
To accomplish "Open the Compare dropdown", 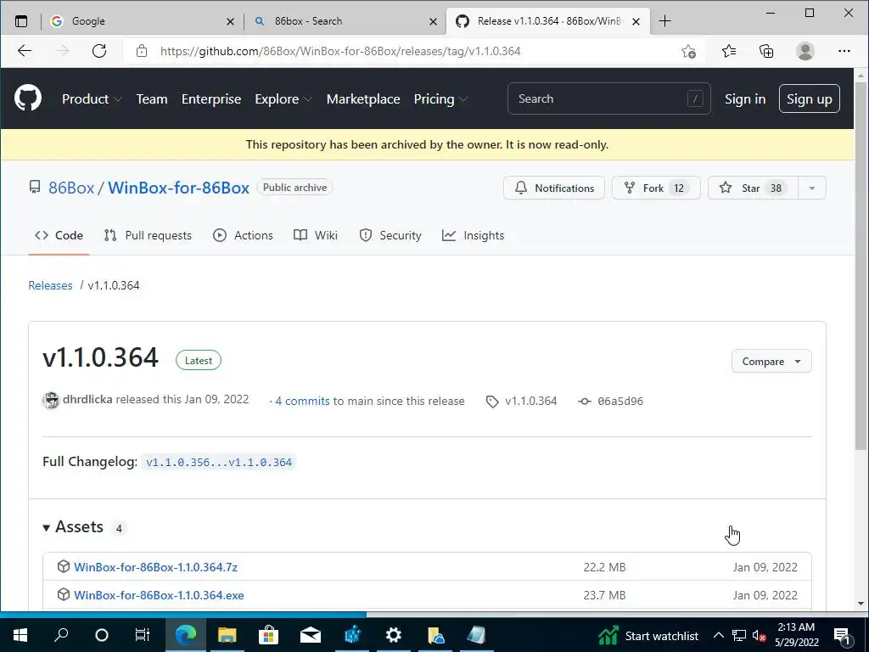I will point(771,361).
